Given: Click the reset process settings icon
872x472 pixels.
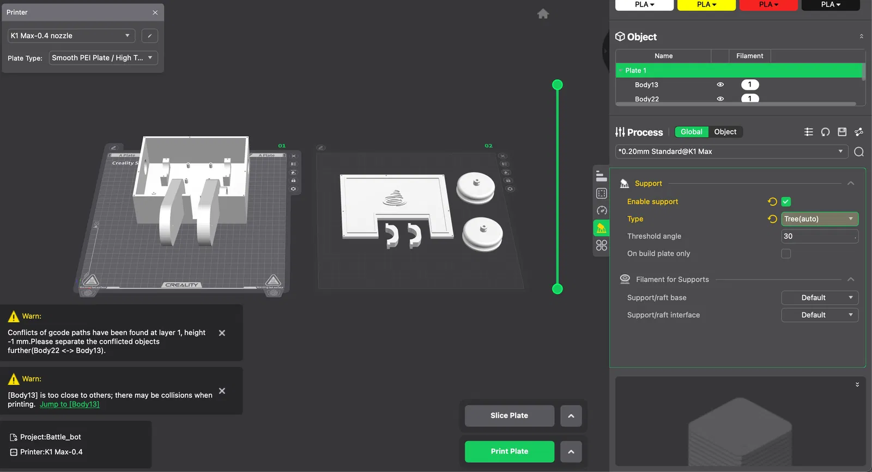Looking at the screenshot, I should (x=825, y=132).
